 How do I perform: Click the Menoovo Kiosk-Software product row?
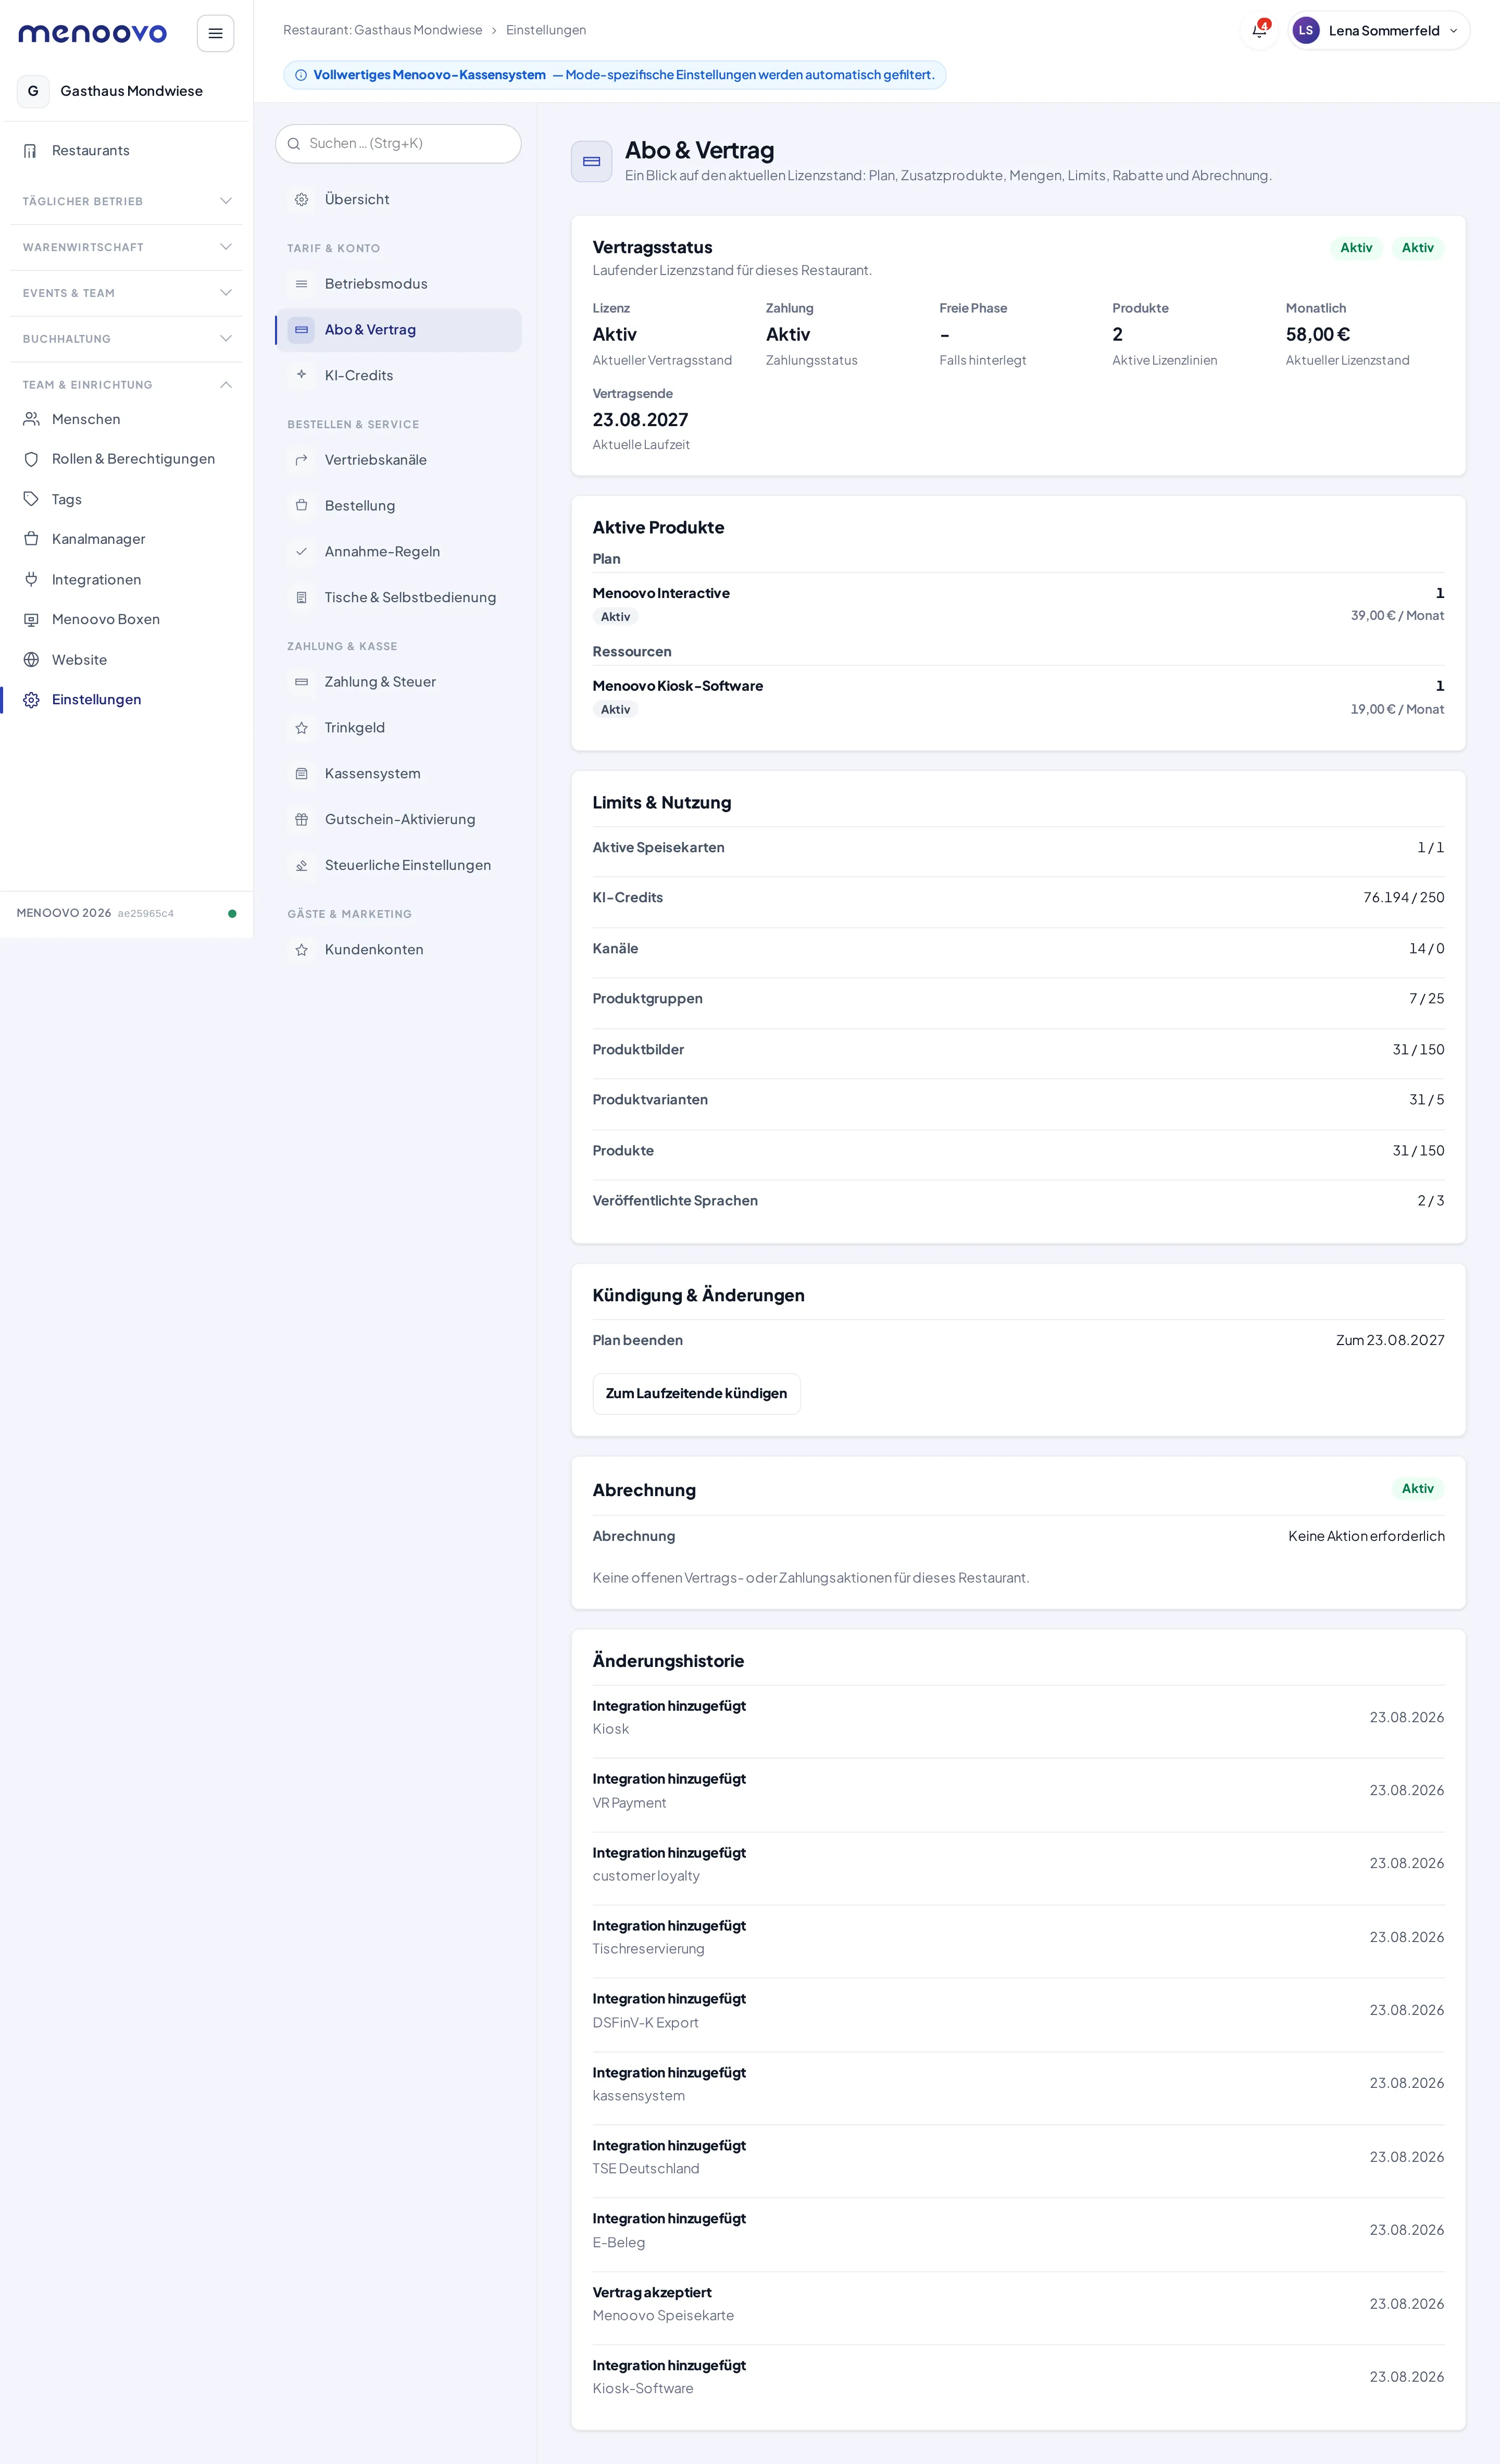click(1018, 697)
